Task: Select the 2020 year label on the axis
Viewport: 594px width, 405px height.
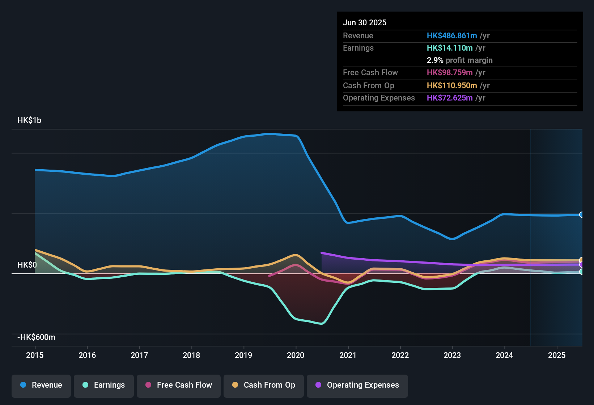Action: [x=296, y=355]
